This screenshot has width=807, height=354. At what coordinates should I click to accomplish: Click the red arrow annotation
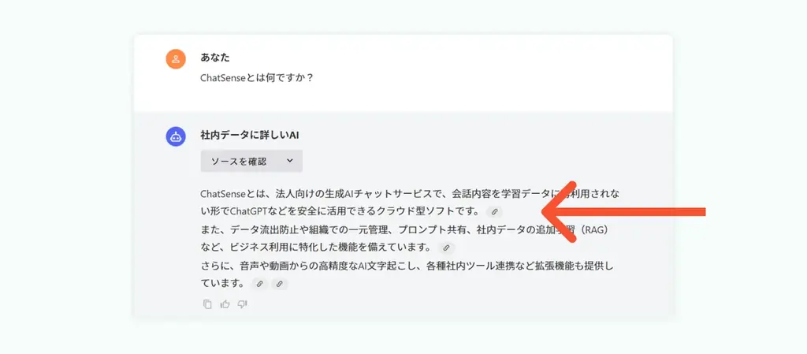click(624, 211)
